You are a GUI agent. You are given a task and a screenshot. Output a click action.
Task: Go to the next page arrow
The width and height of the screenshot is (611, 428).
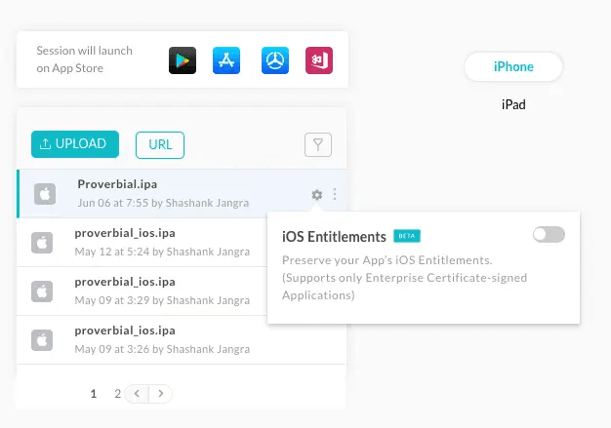(x=161, y=394)
